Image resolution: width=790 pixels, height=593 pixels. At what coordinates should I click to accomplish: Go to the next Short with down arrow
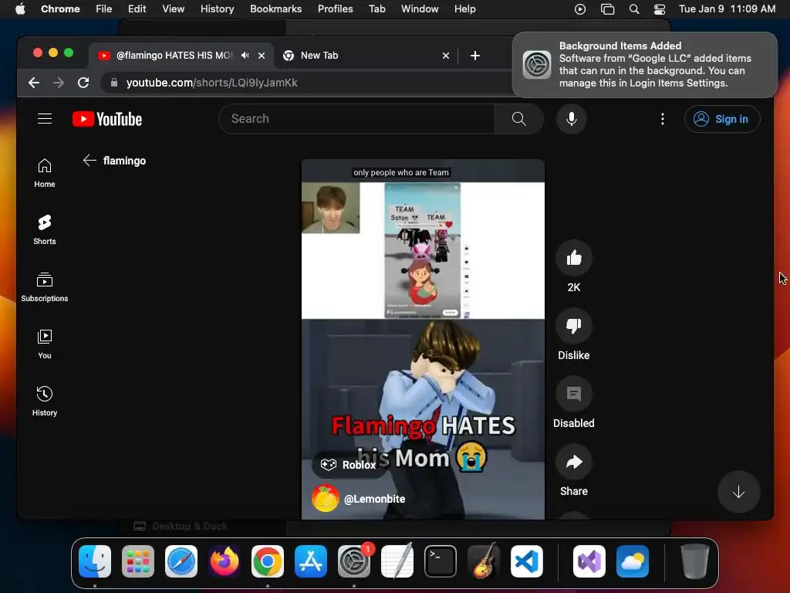[738, 492]
